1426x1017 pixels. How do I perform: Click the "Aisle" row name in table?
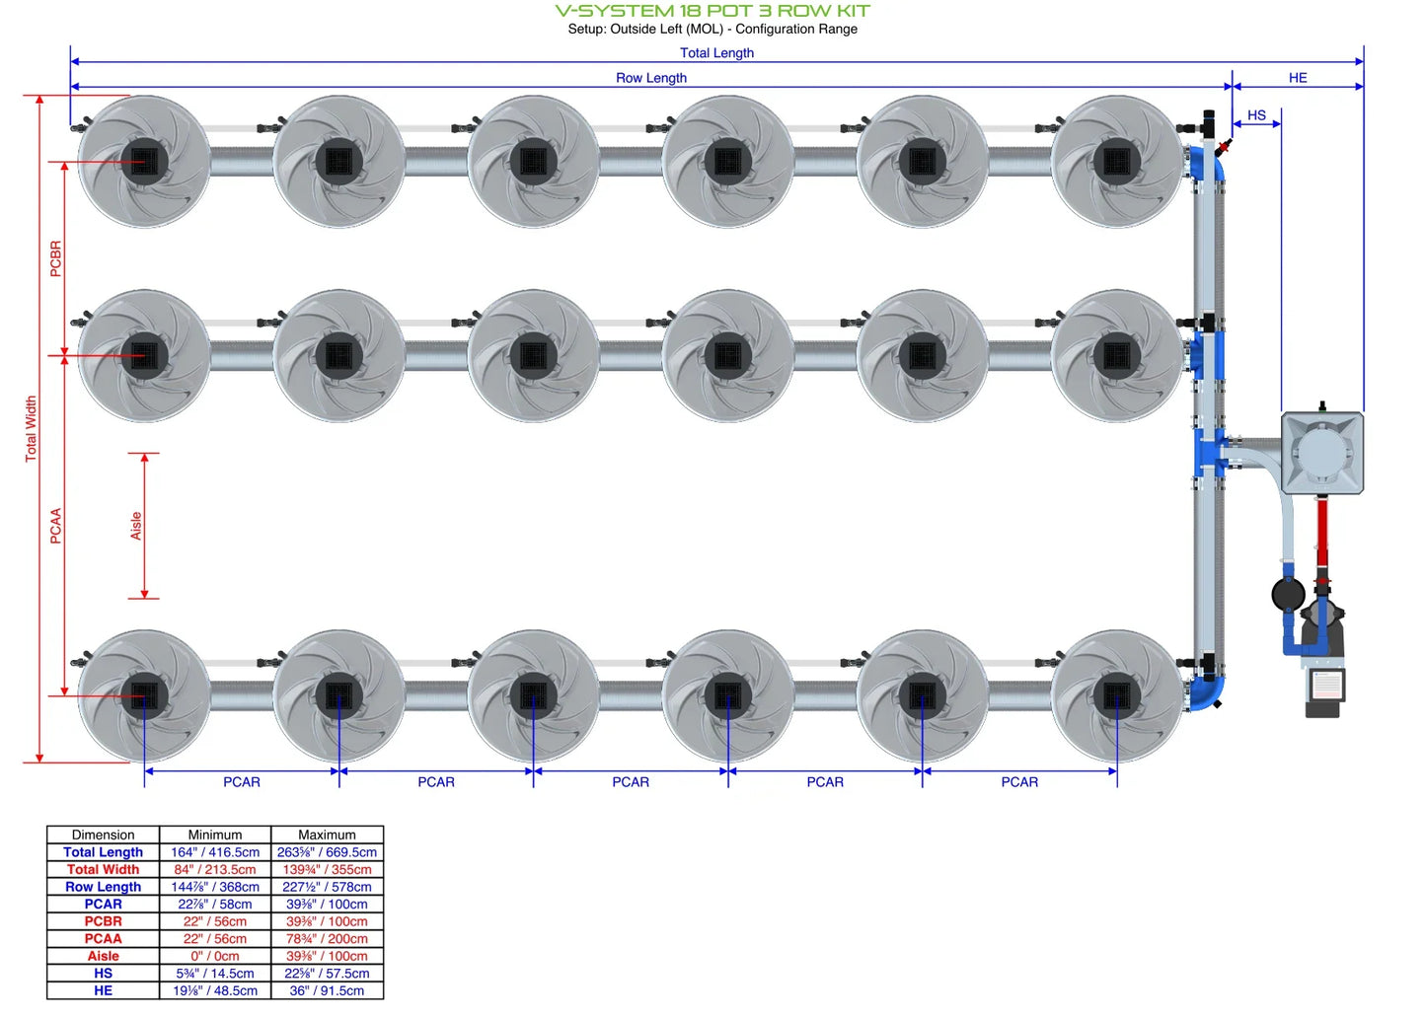click(x=104, y=956)
